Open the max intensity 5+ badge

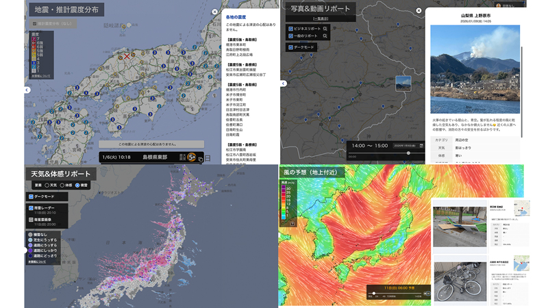click(x=192, y=157)
